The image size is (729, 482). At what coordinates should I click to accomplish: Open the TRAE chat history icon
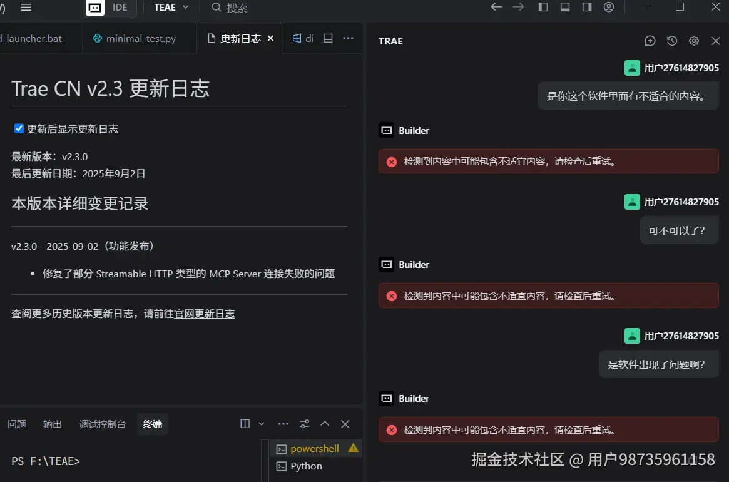coord(671,41)
